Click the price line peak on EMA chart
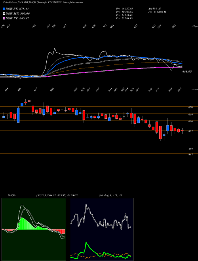This screenshot has height=261, width=198. tap(55, 49)
